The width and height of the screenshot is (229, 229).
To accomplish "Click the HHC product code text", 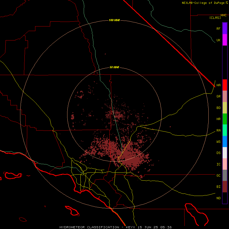I will point(223,15).
